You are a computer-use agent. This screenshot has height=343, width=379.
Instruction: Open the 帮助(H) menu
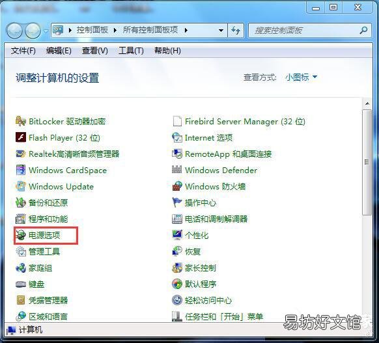pyautogui.click(x=167, y=51)
